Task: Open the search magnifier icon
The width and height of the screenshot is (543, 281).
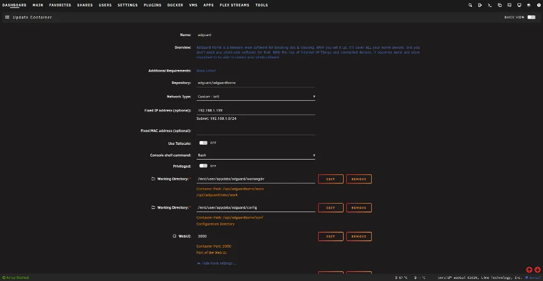Action: point(470,5)
